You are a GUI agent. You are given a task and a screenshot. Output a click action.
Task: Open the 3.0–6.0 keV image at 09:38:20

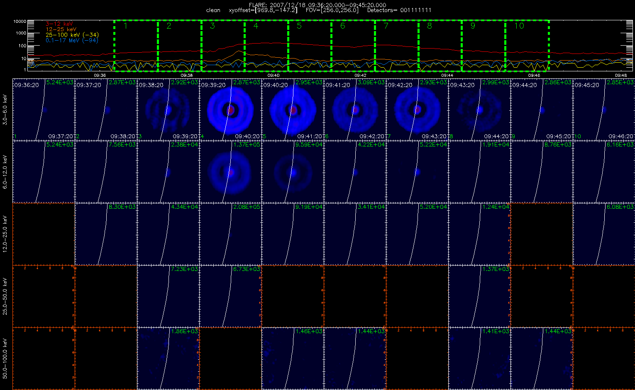pos(168,109)
